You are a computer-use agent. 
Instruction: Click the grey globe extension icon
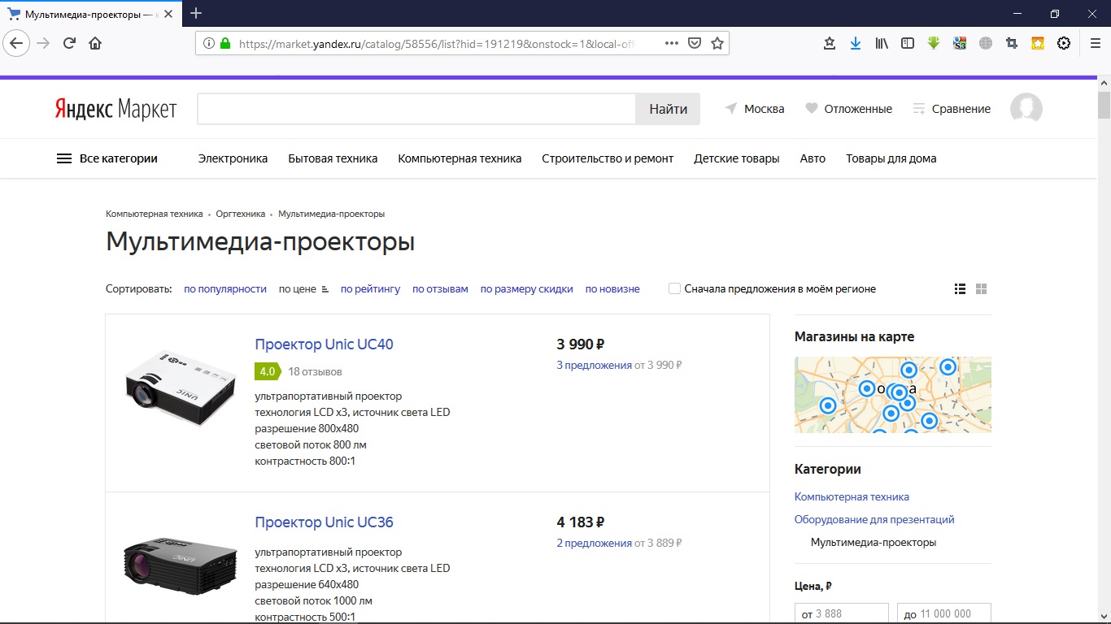pyautogui.click(x=986, y=43)
